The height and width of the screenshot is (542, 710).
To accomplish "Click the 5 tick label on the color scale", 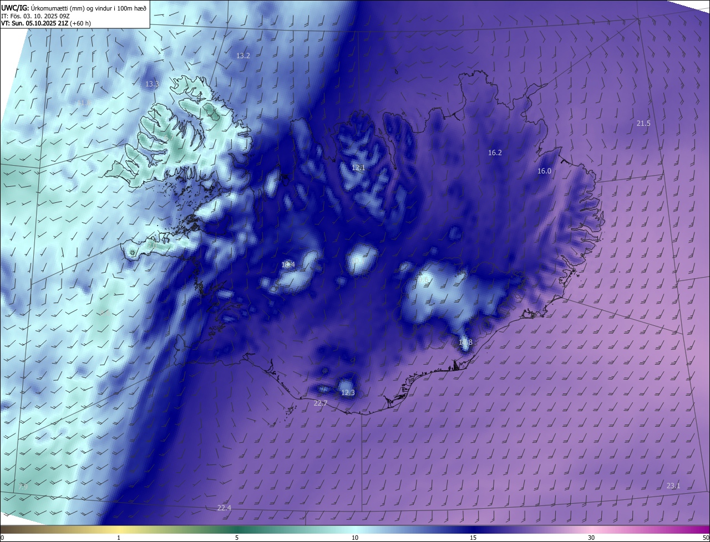I will click(237, 538).
